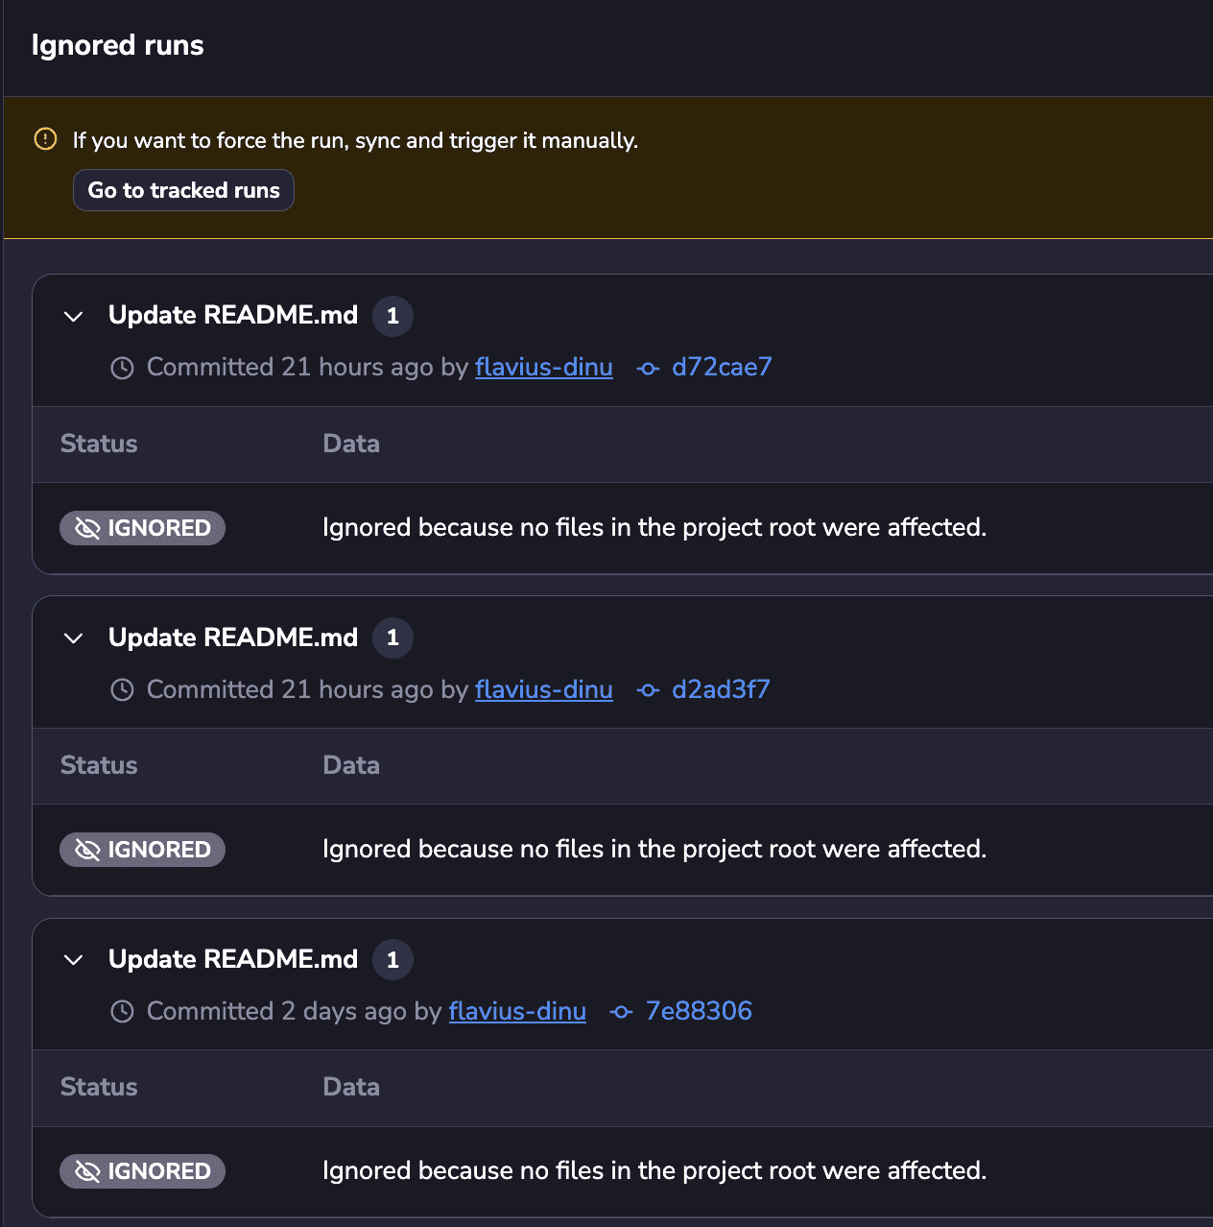This screenshot has height=1227, width=1213.
Task: Click the Data column header in d72cae7 run
Action: 351,444
